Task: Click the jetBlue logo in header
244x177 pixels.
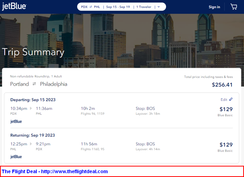Action: point(14,7)
